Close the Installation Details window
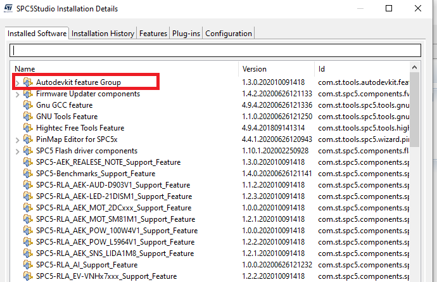Image resolution: width=437 pixels, height=282 pixels. click(x=418, y=8)
